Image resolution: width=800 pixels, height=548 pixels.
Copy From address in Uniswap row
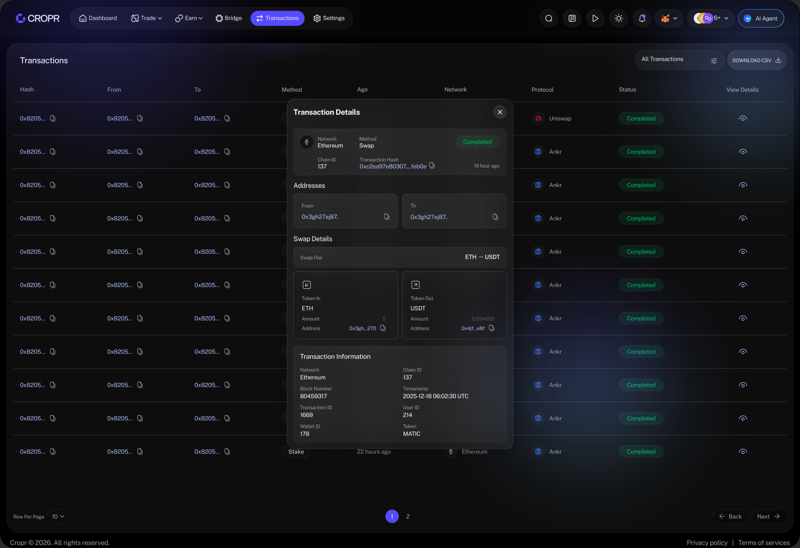click(140, 118)
